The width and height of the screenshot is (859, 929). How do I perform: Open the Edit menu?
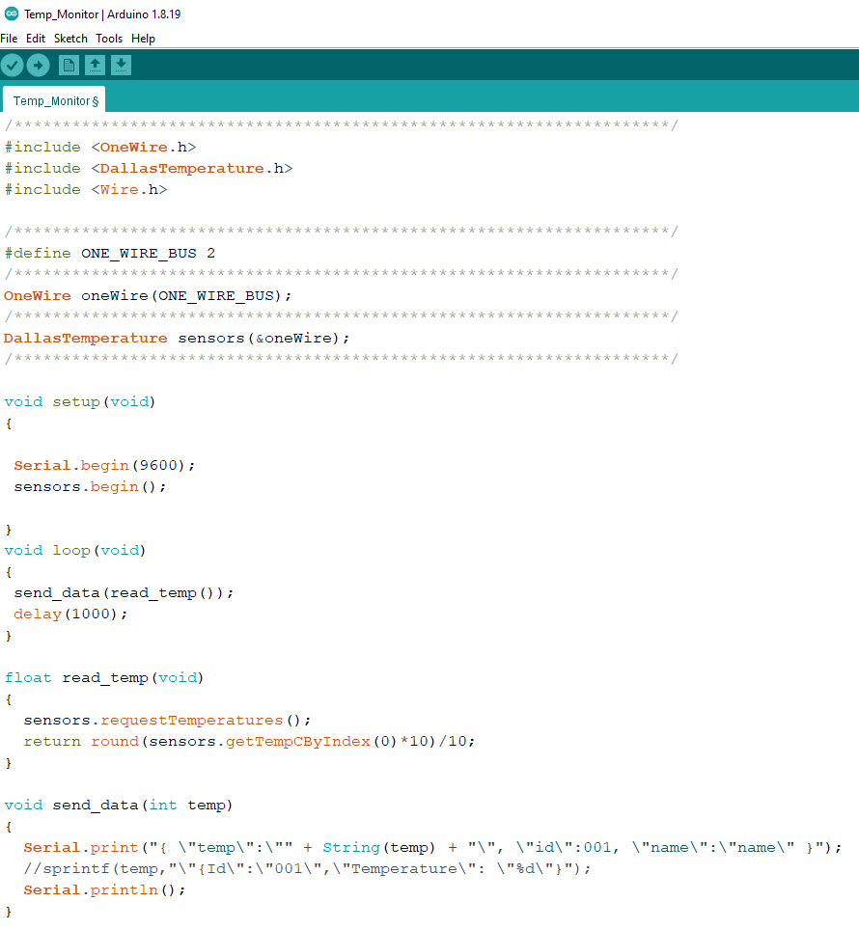(x=36, y=39)
